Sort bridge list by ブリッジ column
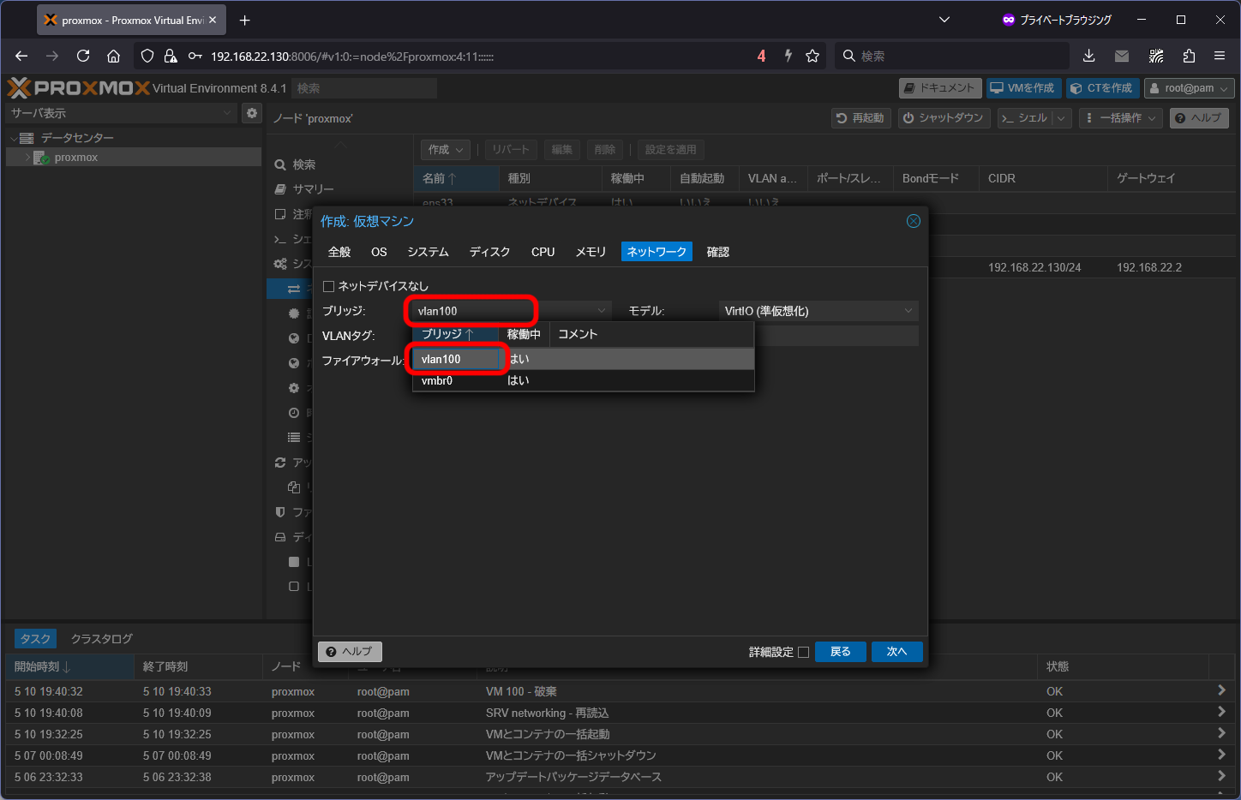The height and width of the screenshot is (800, 1241). coord(455,334)
